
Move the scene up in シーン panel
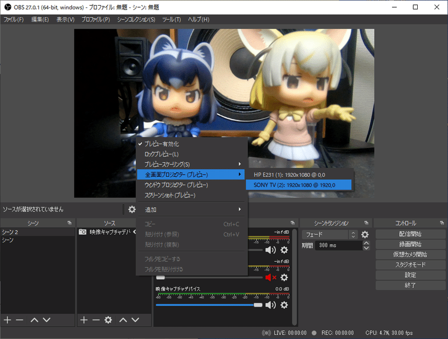(34, 320)
